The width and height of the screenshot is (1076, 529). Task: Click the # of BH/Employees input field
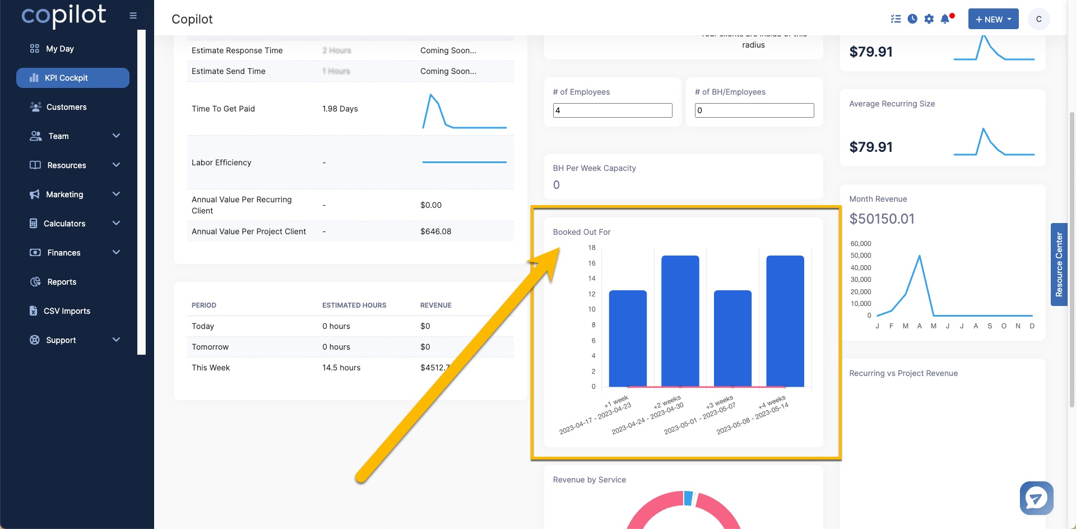coord(754,110)
